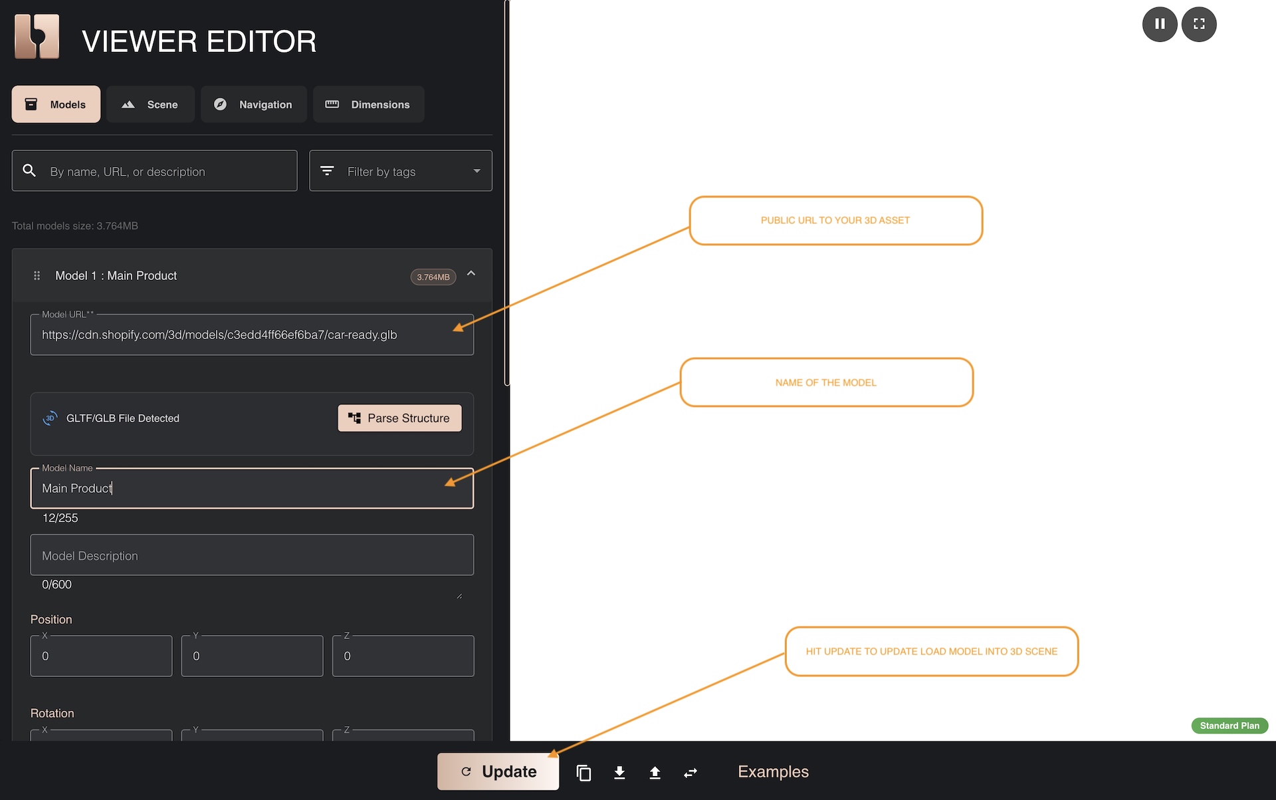The image size is (1276, 800).
Task: Click the upload icon in bottom toolbar
Action: [x=655, y=772]
